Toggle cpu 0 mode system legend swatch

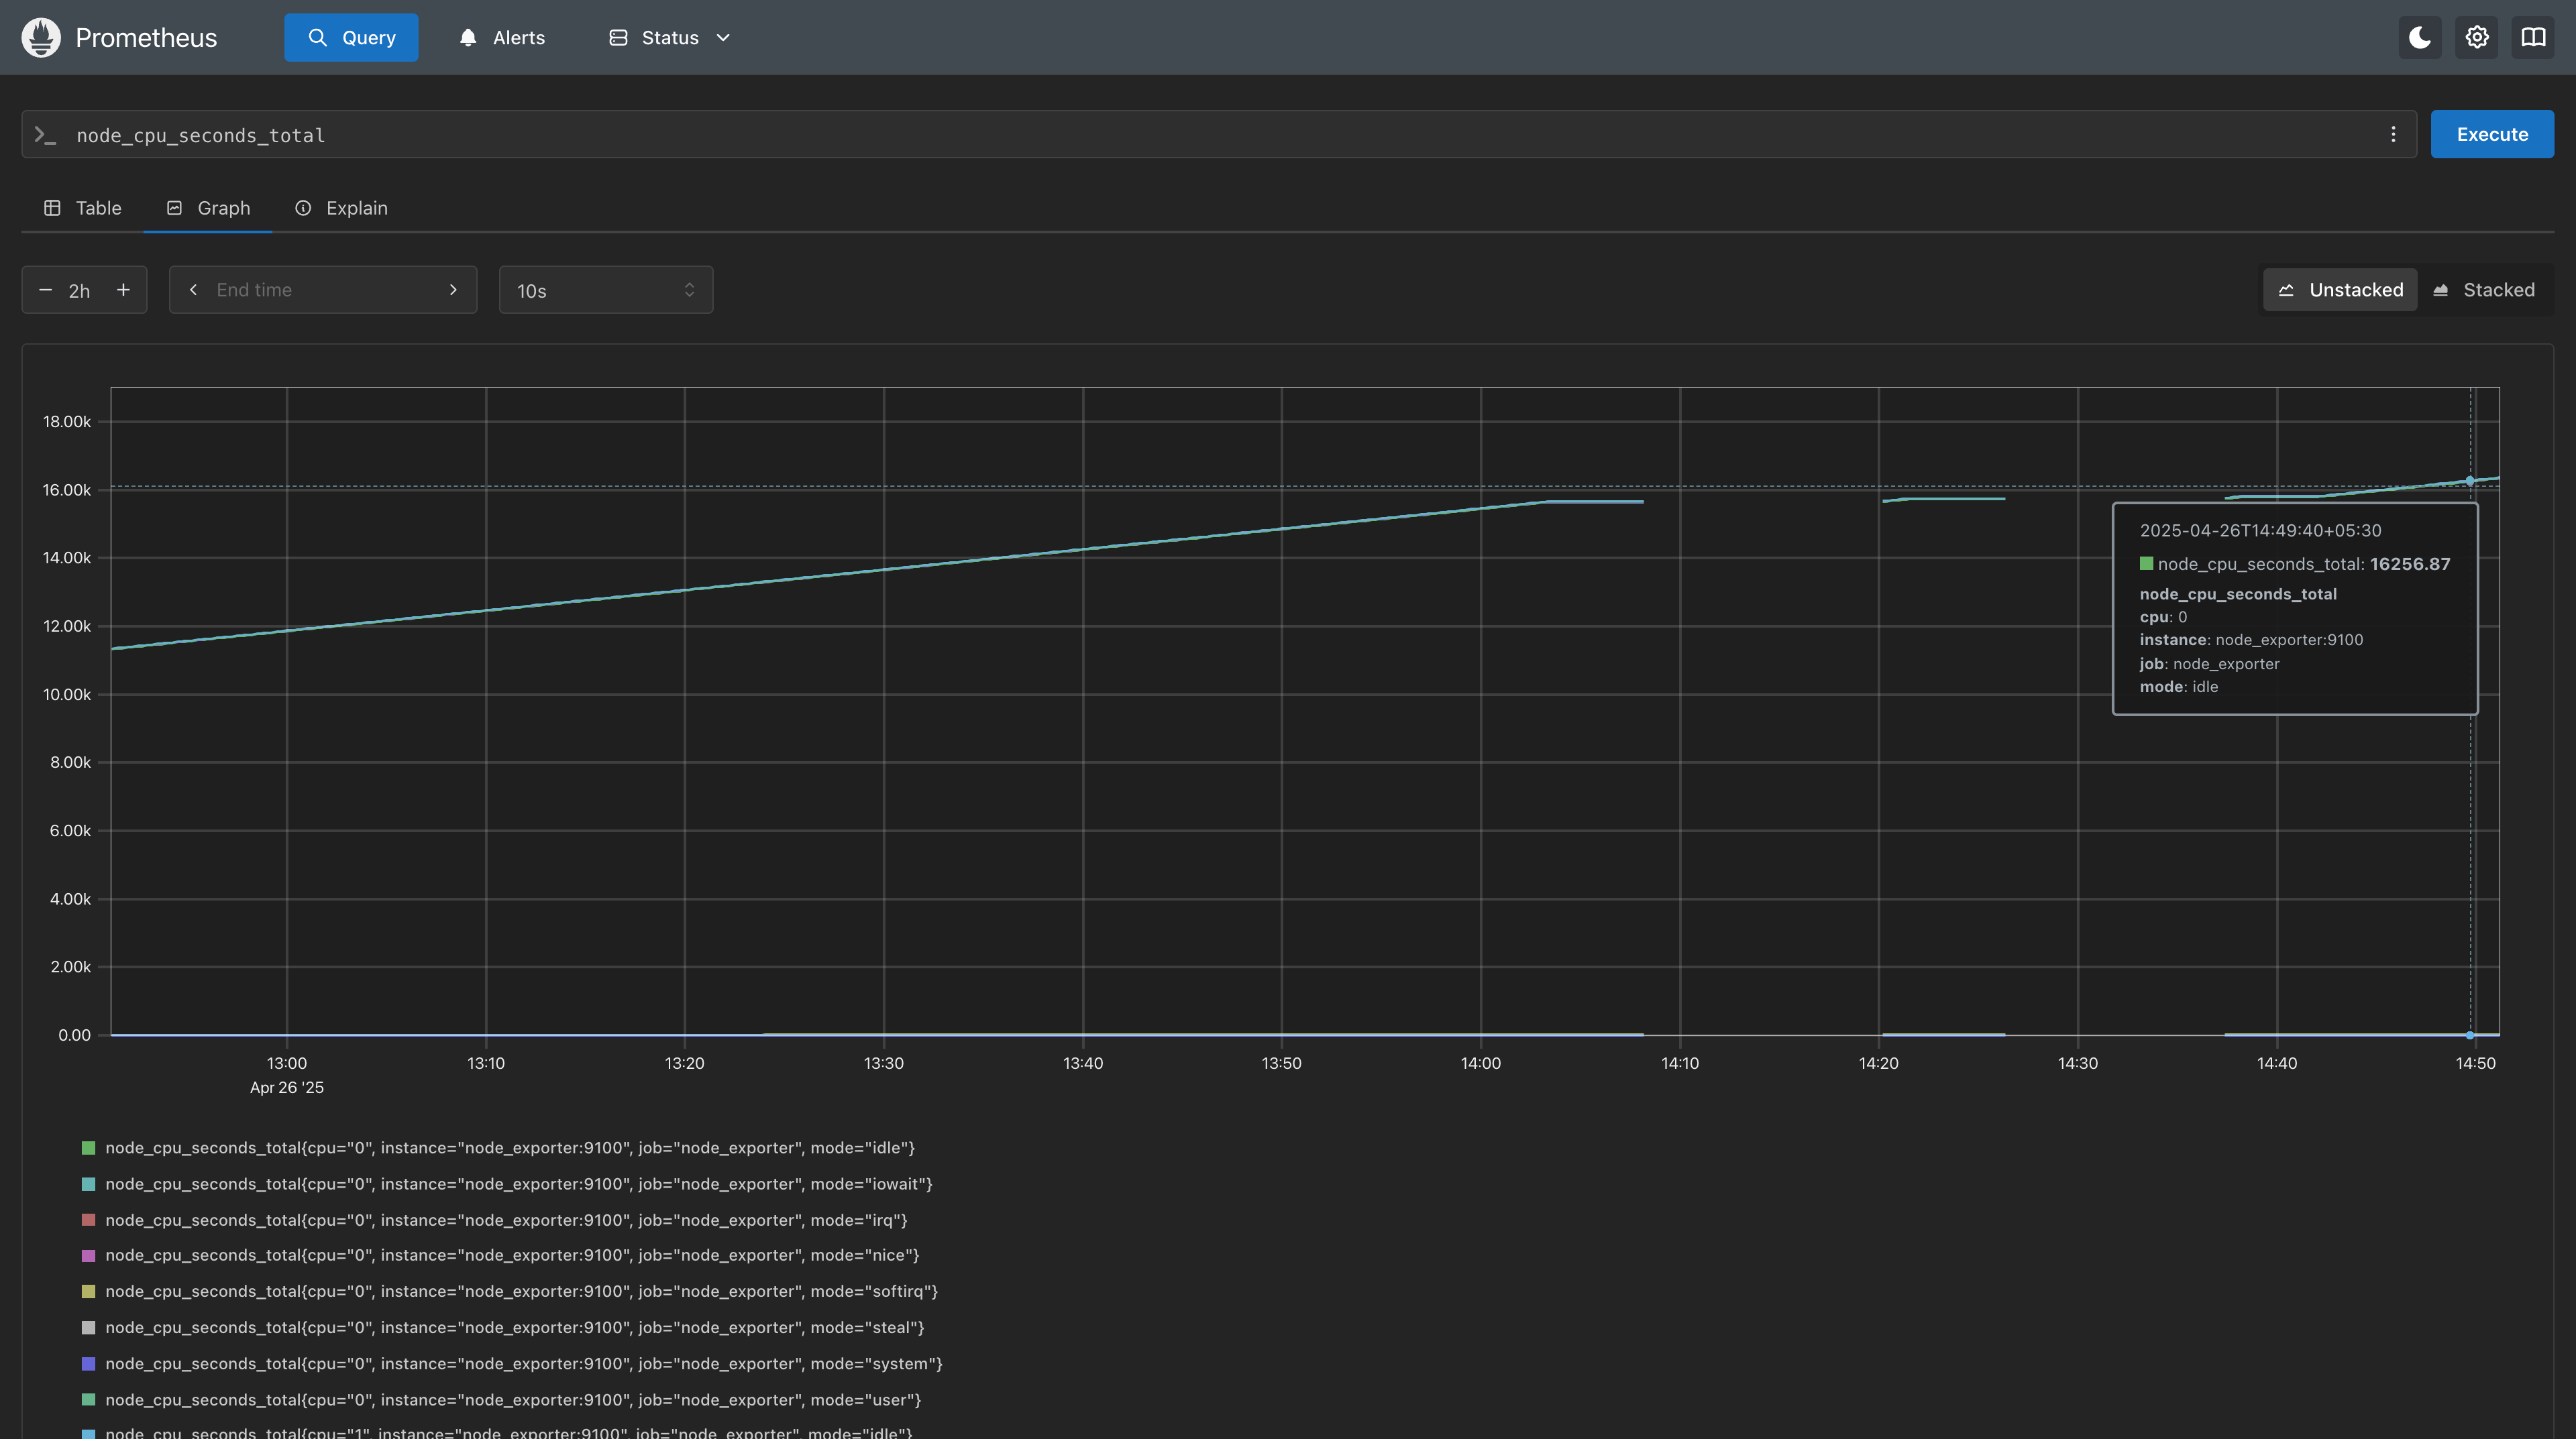click(88, 1363)
